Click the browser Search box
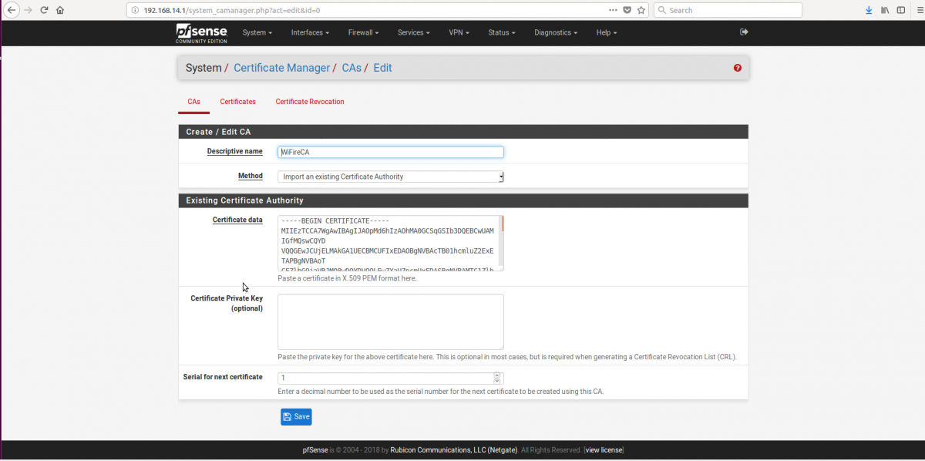 click(x=728, y=10)
